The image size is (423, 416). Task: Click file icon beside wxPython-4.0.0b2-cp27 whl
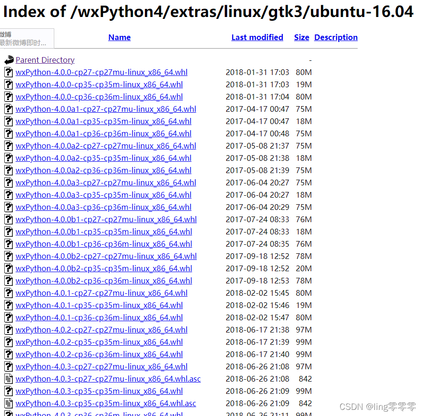pyautogui.click(x=8, y=256)
